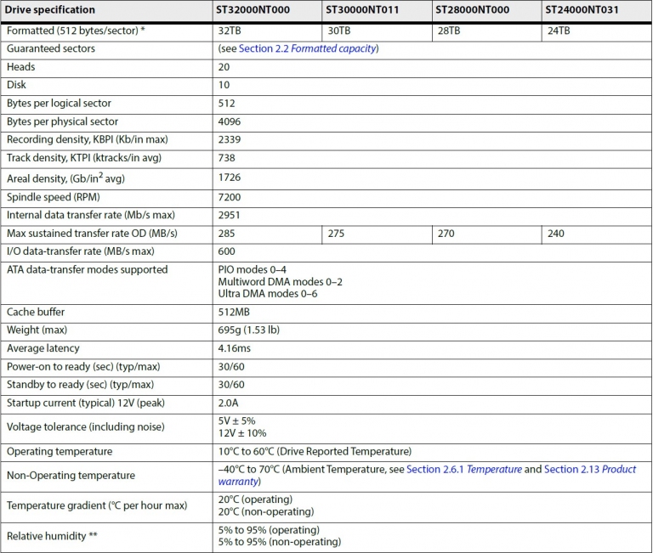Click the Non-Operating temperature row label

point(71,476)
